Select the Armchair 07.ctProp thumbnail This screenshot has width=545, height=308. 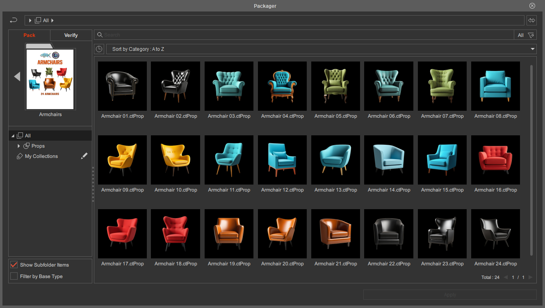pos(442,86)
